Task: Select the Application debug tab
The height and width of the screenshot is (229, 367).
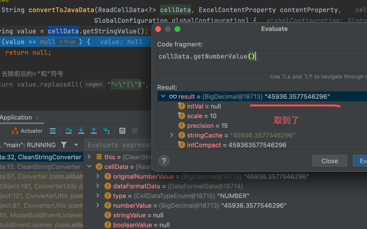Action: point(16,117)
